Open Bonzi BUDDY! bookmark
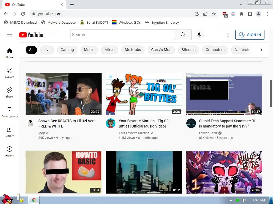 [94, 22]
